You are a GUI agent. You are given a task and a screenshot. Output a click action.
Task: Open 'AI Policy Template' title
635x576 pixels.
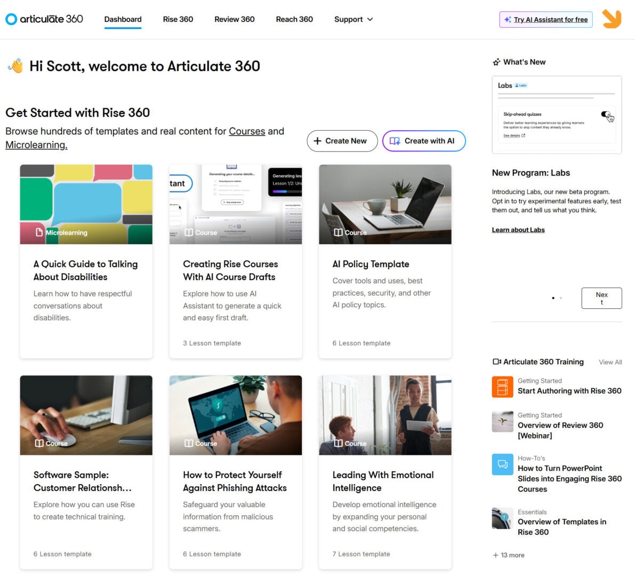(x=371, y=264)
